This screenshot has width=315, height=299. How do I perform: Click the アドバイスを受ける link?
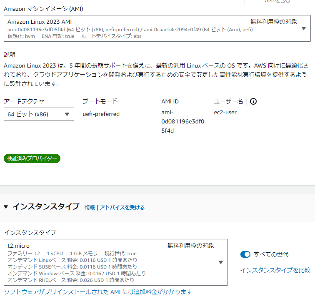tap(122, 207)
